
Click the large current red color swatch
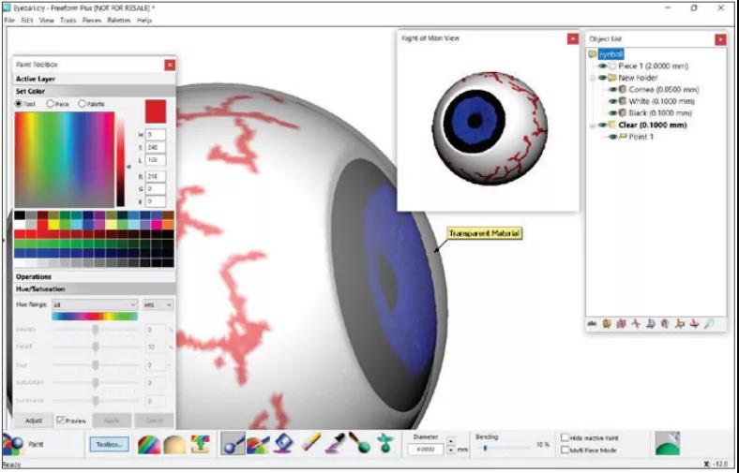click(156, 111)
